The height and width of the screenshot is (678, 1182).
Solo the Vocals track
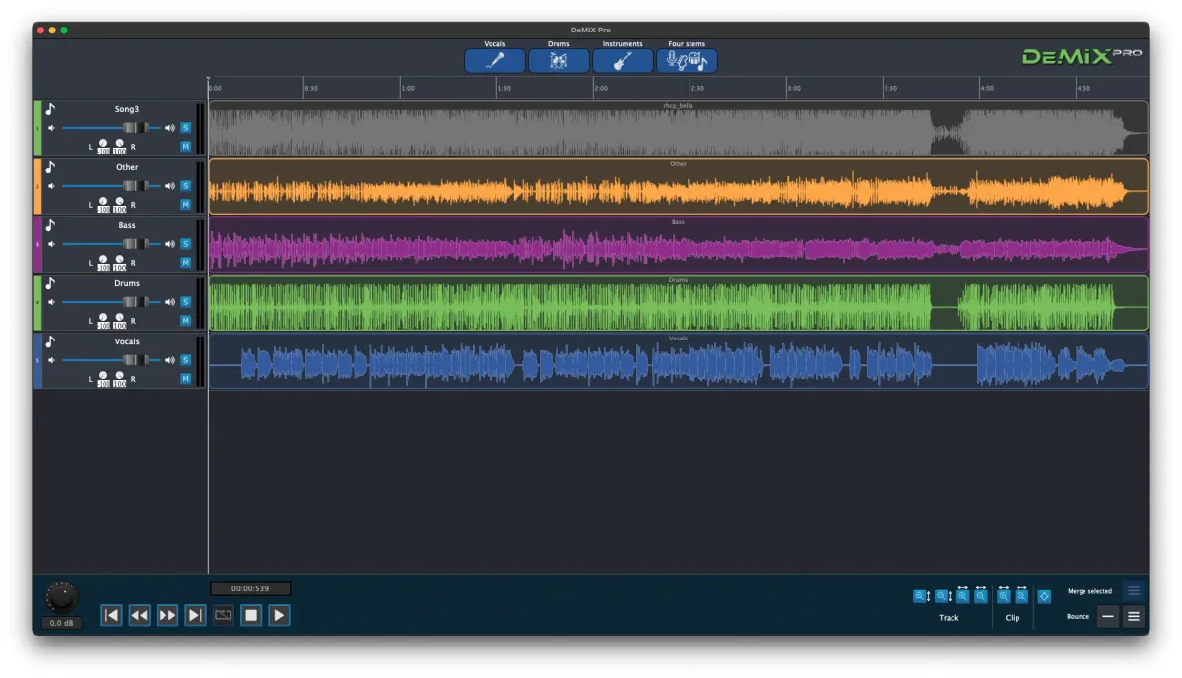(185, 360)
